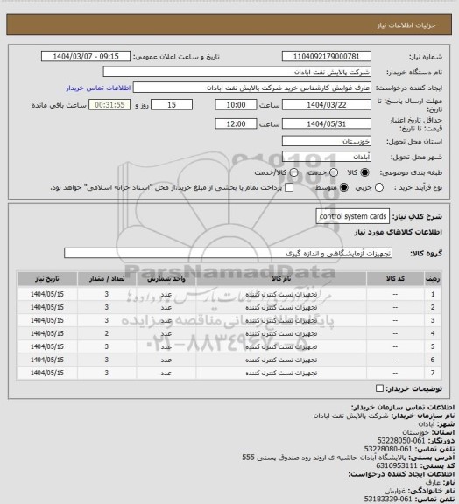Click quantity 2 in row 4
This screenshot has width=459, height=504.
[x=107, y=333]
